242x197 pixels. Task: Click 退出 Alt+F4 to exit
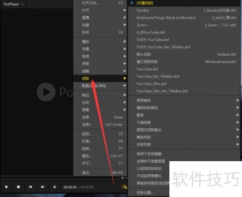(x=100, y=173)
